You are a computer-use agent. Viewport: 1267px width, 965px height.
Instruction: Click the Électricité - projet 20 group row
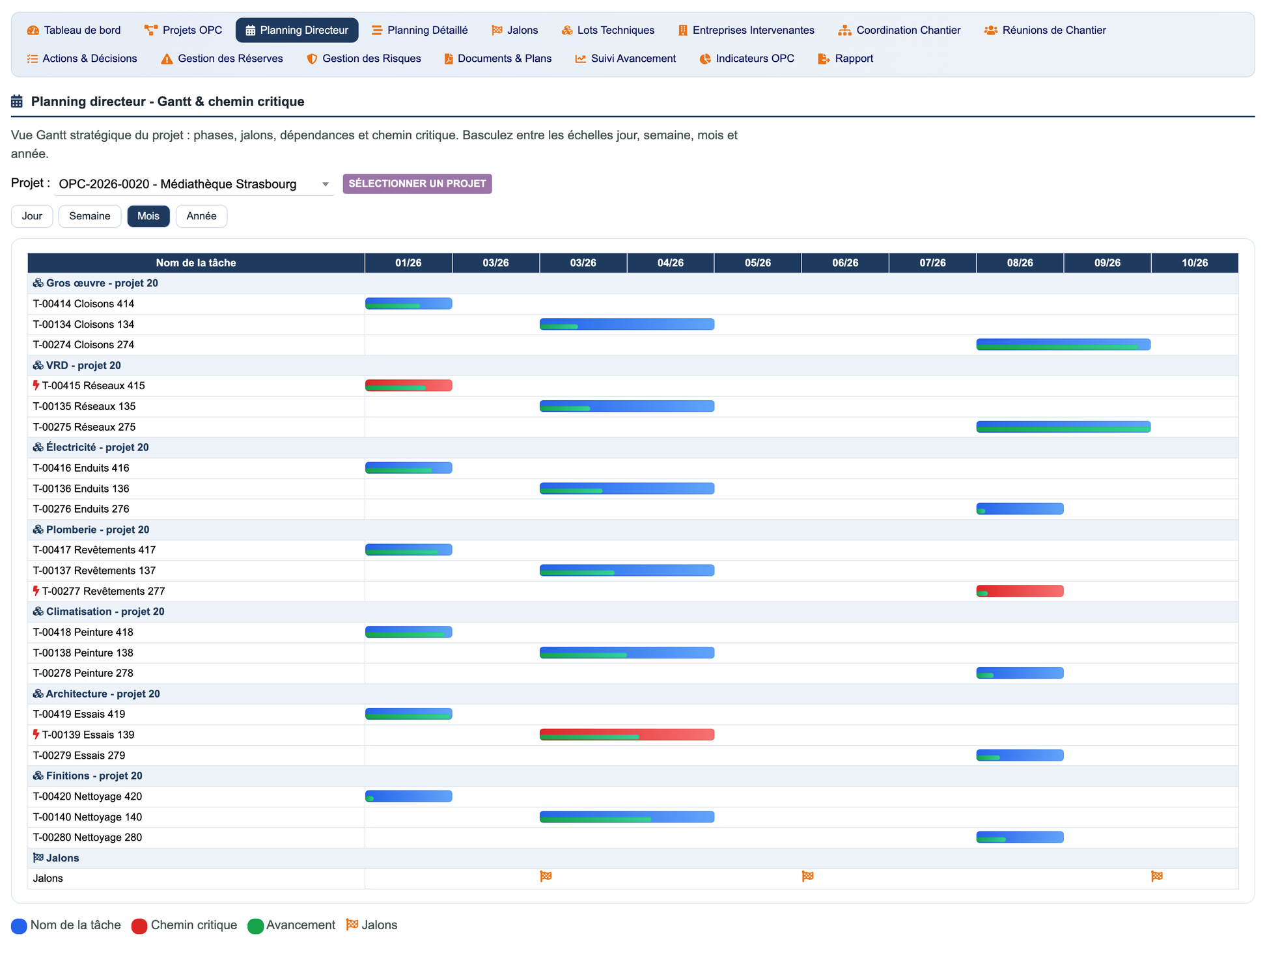(x=633, y=448)
